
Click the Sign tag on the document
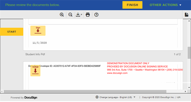[x=38, y=31]
